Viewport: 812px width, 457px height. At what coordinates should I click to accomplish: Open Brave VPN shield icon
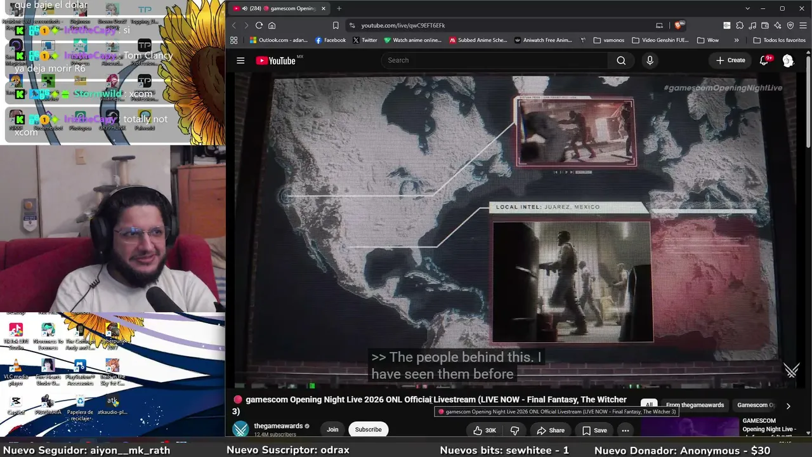pos(790,25)
